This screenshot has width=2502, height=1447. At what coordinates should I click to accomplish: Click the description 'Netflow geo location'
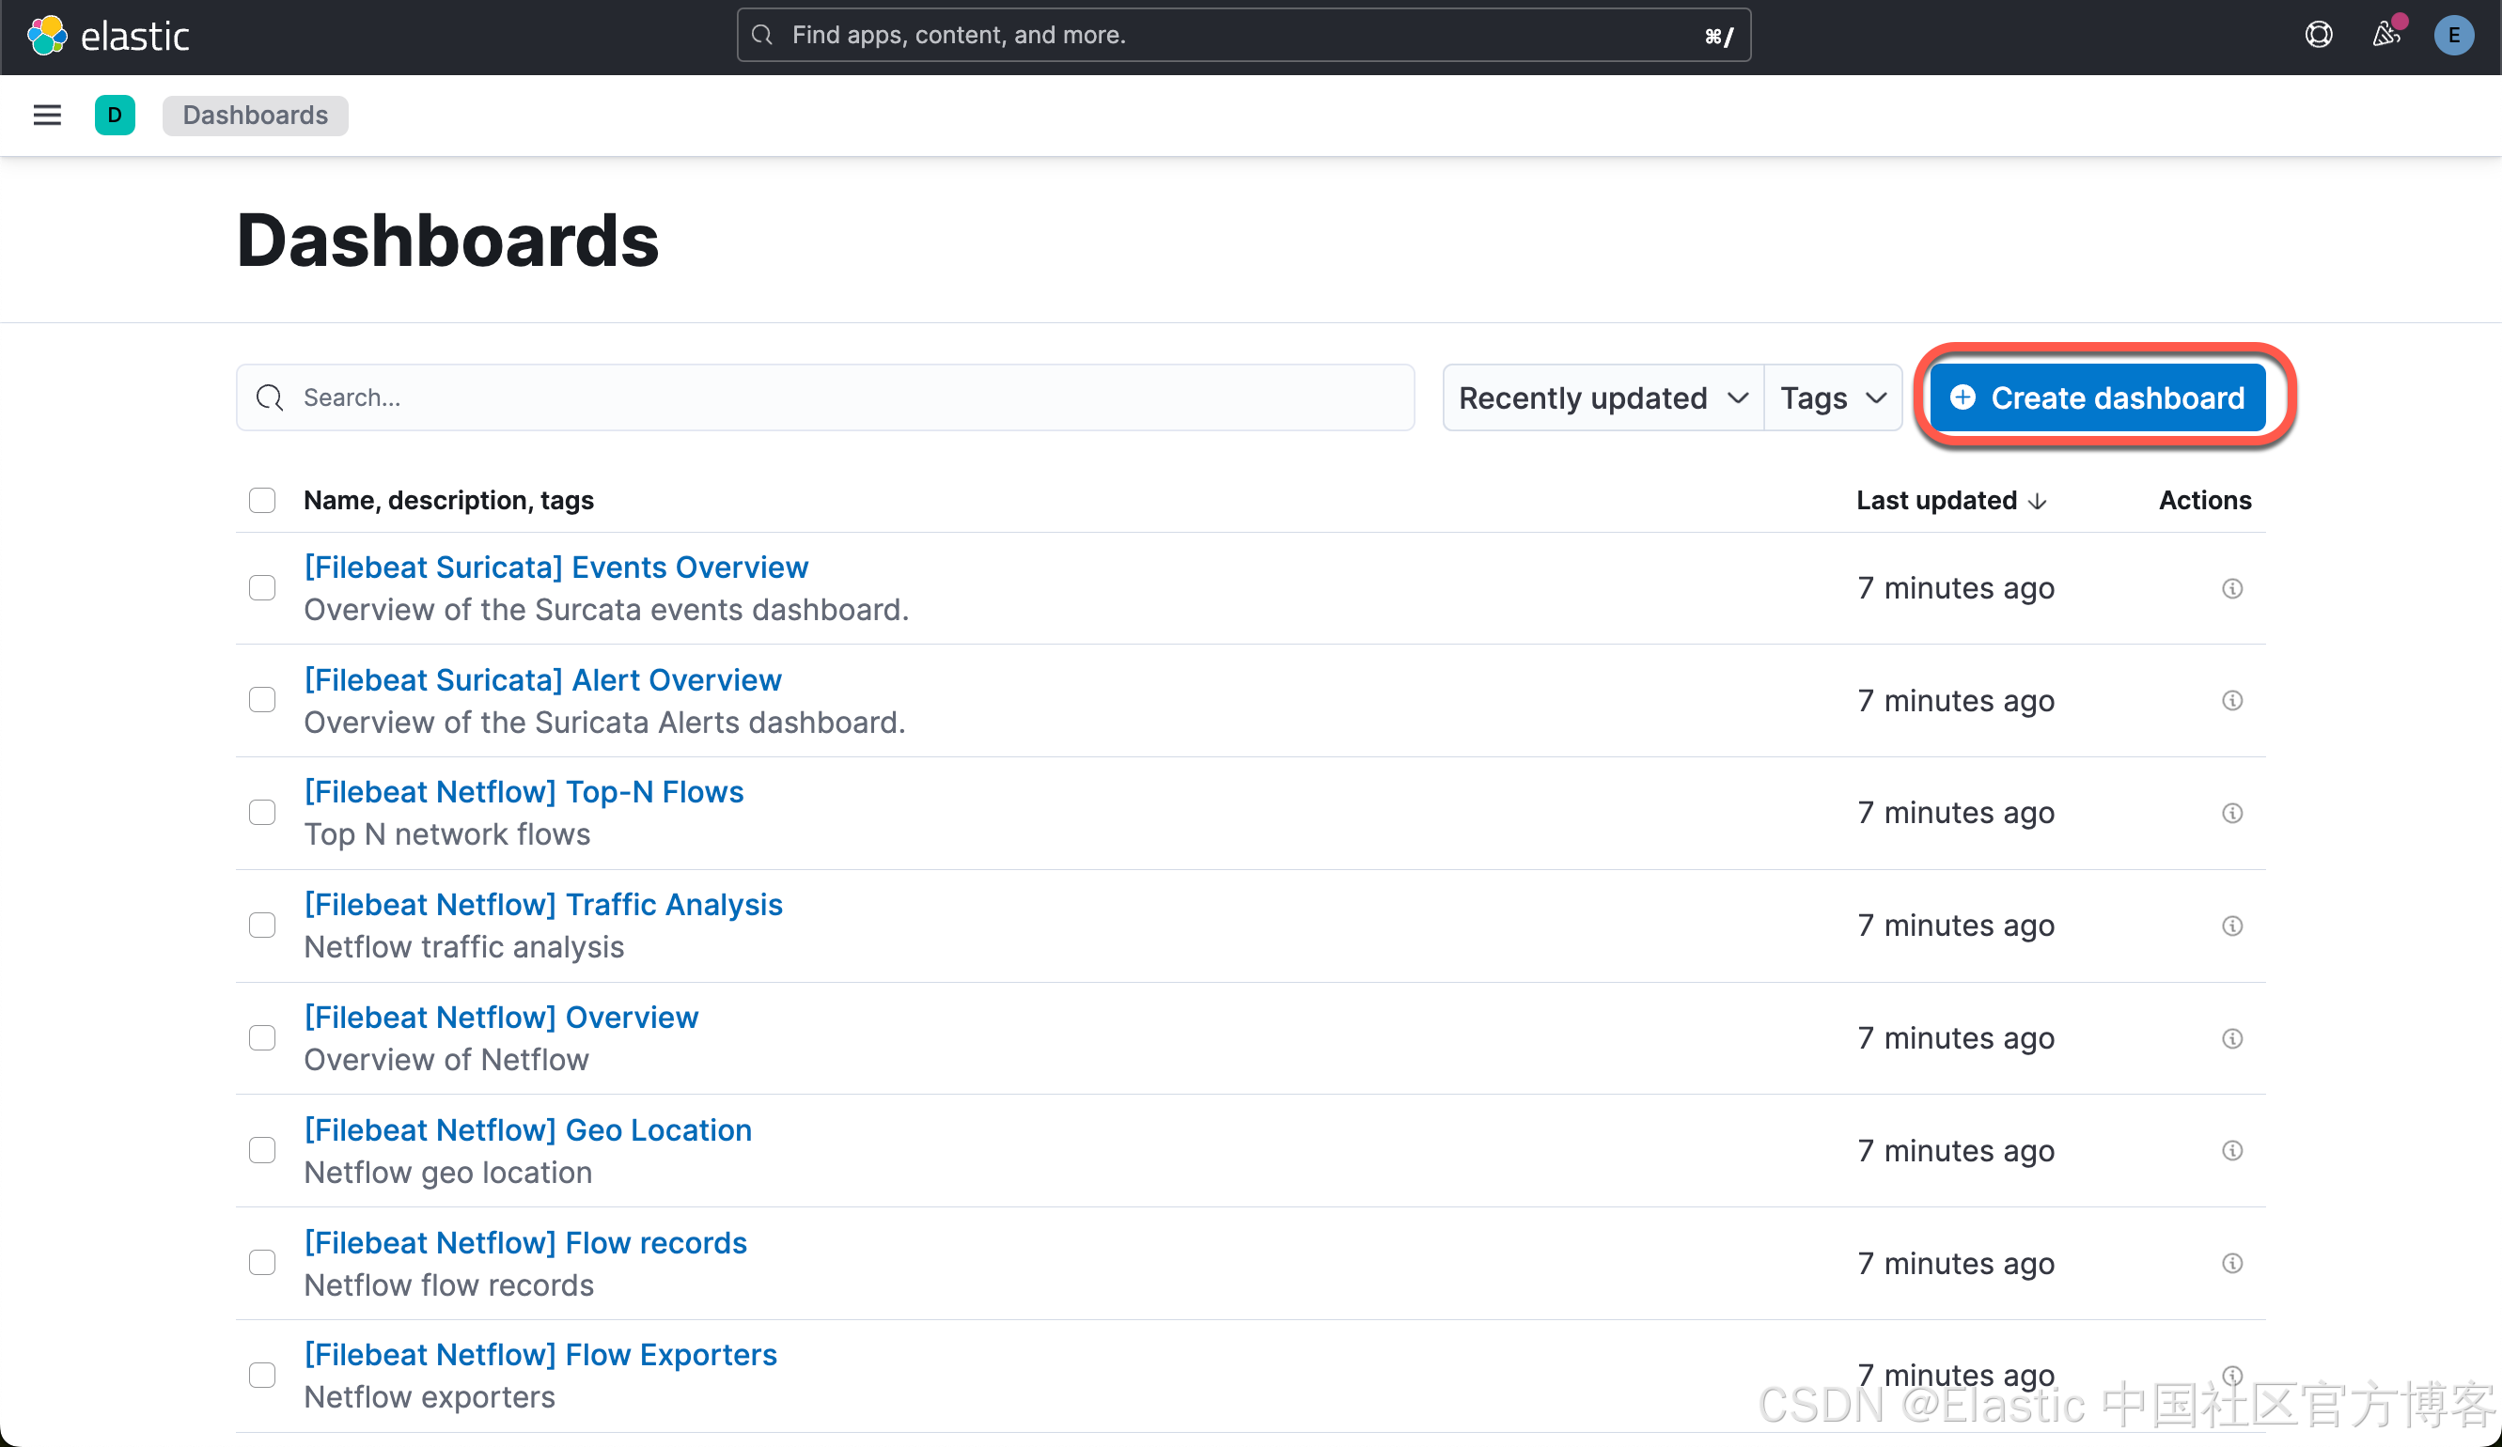pyautogui.click(x=447, y=1172)
